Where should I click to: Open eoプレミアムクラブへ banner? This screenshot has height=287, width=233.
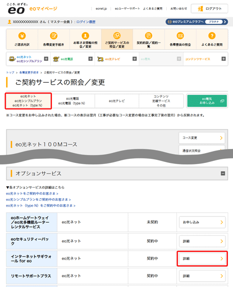tap(197, 22)
